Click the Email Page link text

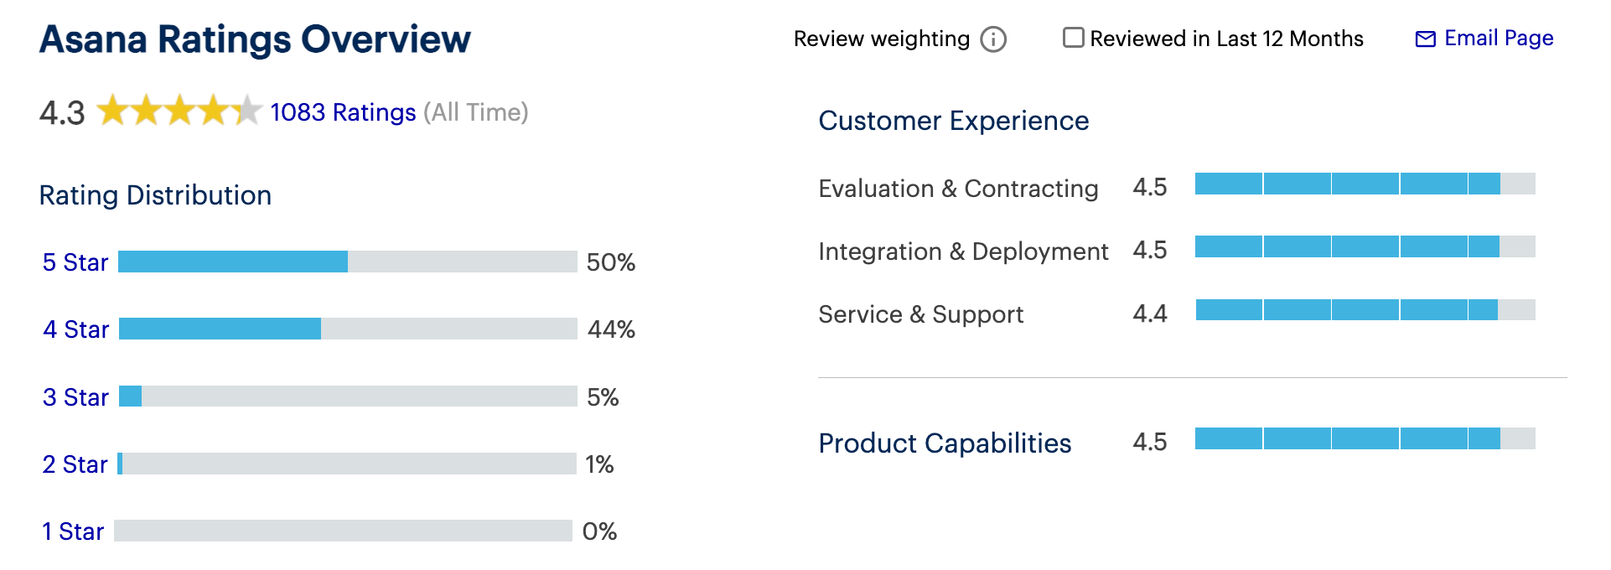coord(1499,39)
